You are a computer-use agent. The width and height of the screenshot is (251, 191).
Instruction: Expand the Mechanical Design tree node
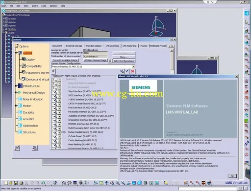pos(16,92)
